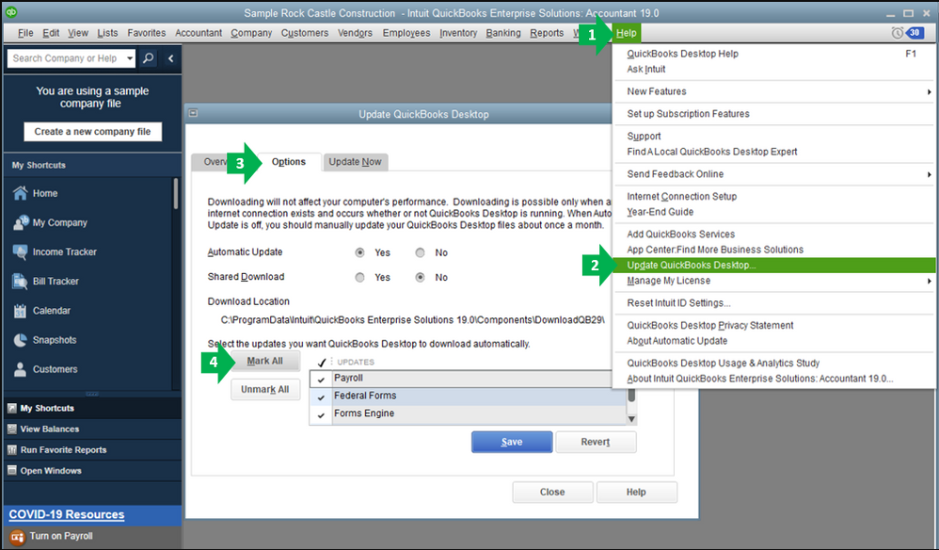The width and height of the screenshot is (939, 550).
Task: Click the Mark All button
Action: (x=264, y=361)
